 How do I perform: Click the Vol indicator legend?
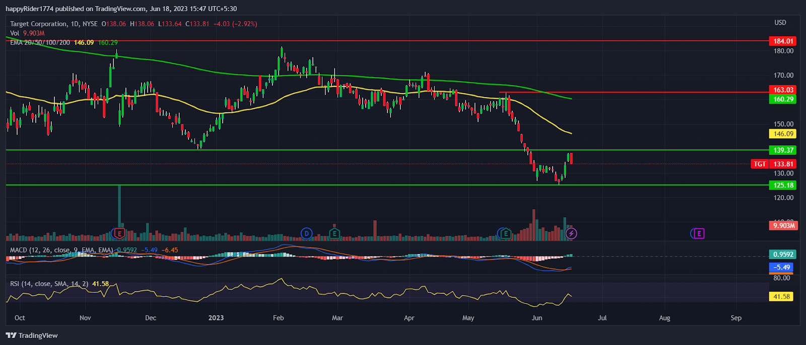[15, 33]
